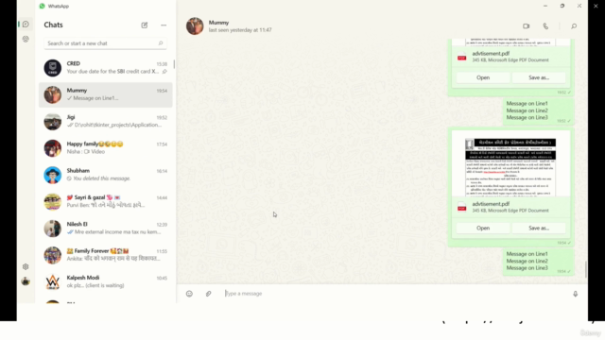Image resolution: width=605 pixels, height=340 pixels.
Task: Click Shubham's profile avatar
Action: click(x=53, y=175)
